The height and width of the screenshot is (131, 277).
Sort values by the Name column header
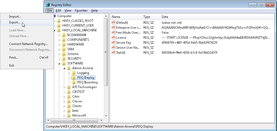pos(125,17)
